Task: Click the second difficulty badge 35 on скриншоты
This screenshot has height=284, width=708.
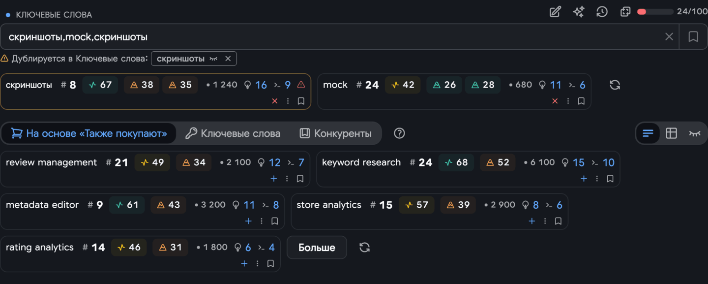Action: 180,85
